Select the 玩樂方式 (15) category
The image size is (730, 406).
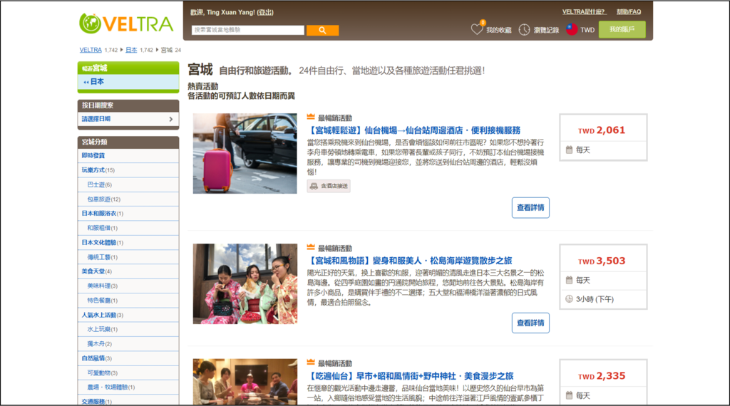(x=128, y=170)
